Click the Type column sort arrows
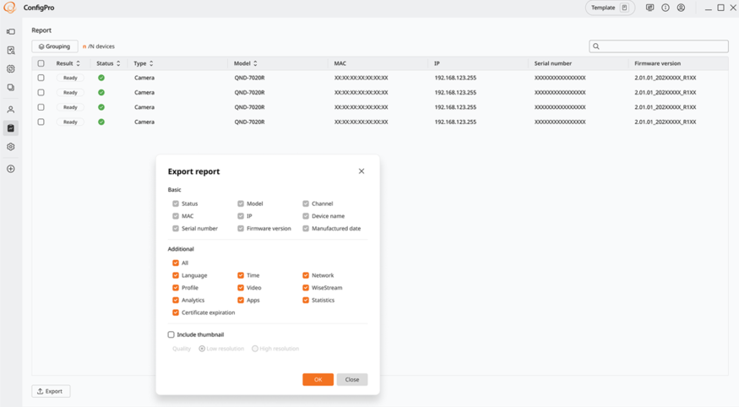739x407 pixels. [x=151, y=63]
